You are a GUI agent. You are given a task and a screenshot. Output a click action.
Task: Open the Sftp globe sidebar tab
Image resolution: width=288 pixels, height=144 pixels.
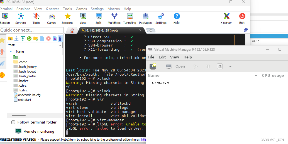pyautogui.click(x=3, y=75)
